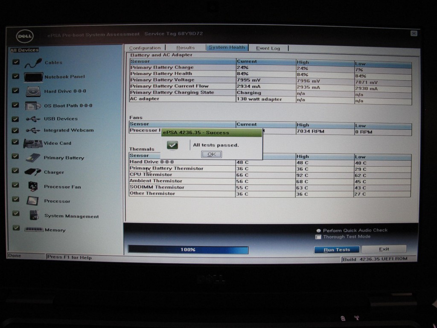Screen dimensions: 437x328
Task: Click the 100% progress bar
Action: (x=188, y=249)
